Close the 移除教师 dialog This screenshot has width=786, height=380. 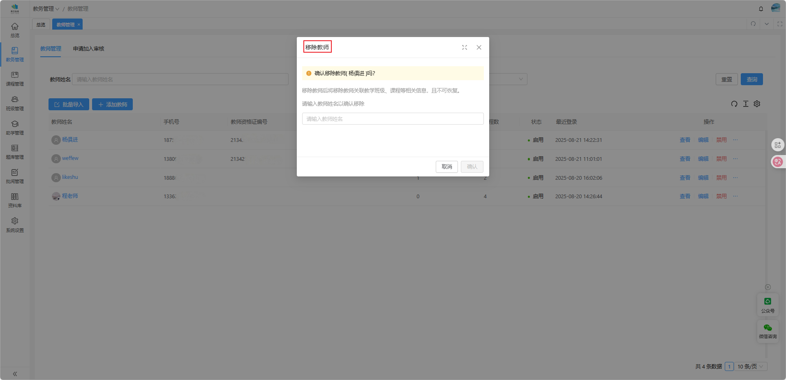coord(479,48)
